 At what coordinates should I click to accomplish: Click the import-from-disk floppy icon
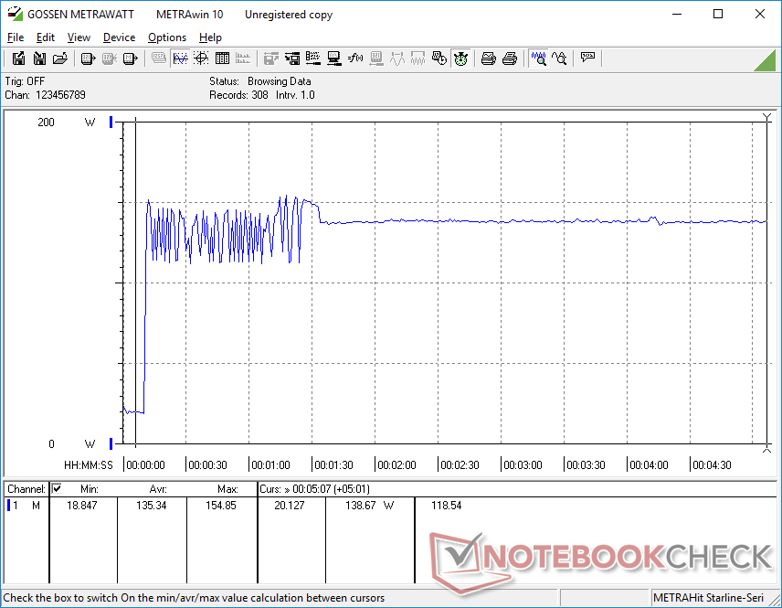click(x=39, y=59)
